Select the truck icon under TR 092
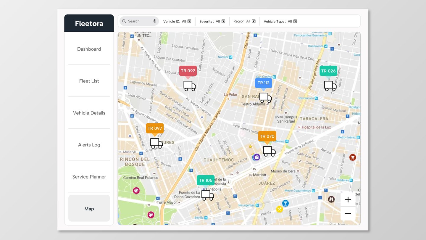 point(190,86)
